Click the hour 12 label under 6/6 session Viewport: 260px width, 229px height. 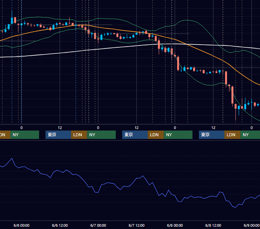click(x=60, y=128)
